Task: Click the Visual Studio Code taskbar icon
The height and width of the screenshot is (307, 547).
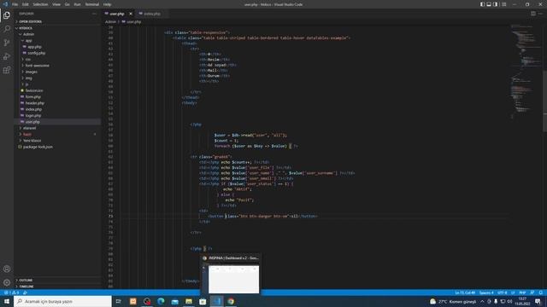Action: (x=216, y=301)
